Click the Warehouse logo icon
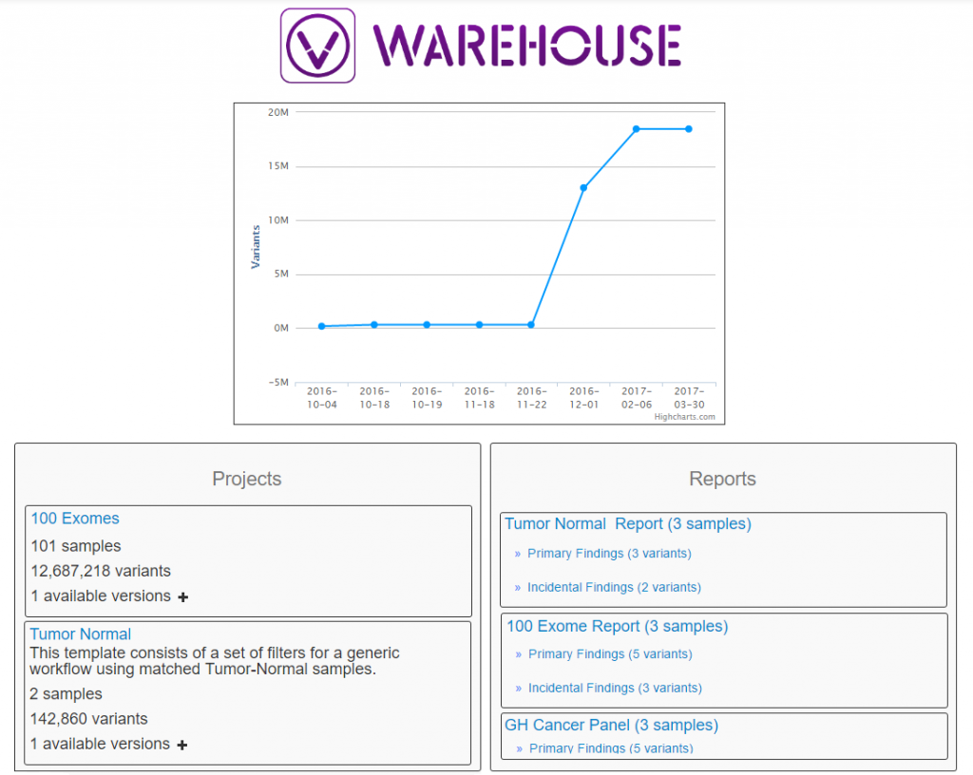Image resolution: width=973 pixels, height=775 pixels. 317,44
